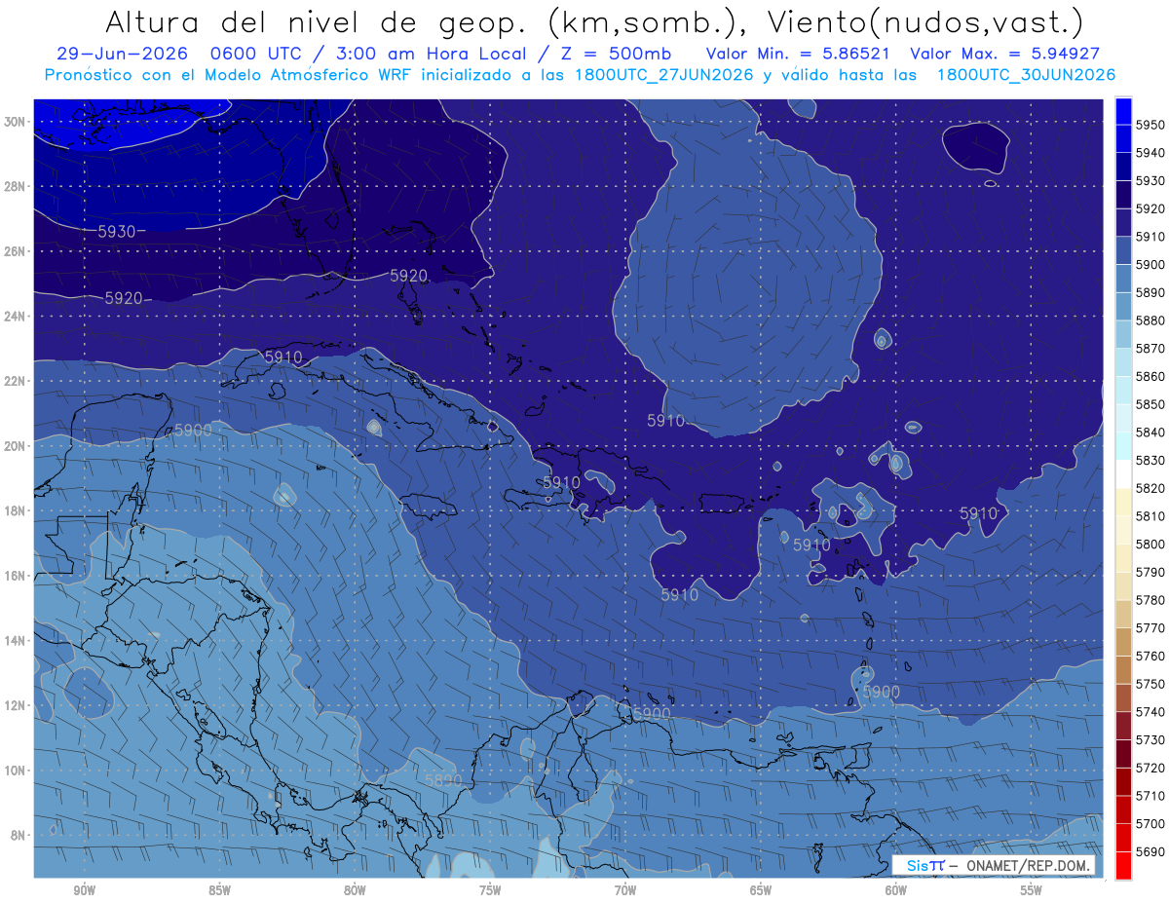Click the 'SisTT - ONAMET/REP.DOM.' credit box
The height and width of the screenshot is (903, 1169).
(x=994, y=865)
